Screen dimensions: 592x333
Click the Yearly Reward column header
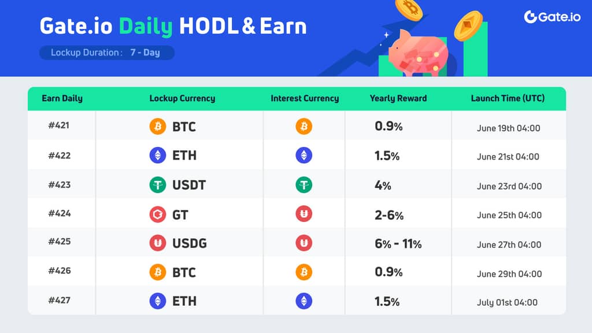pos(398,98)
